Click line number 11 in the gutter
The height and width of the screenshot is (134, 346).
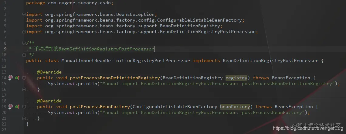coord(4,60)
